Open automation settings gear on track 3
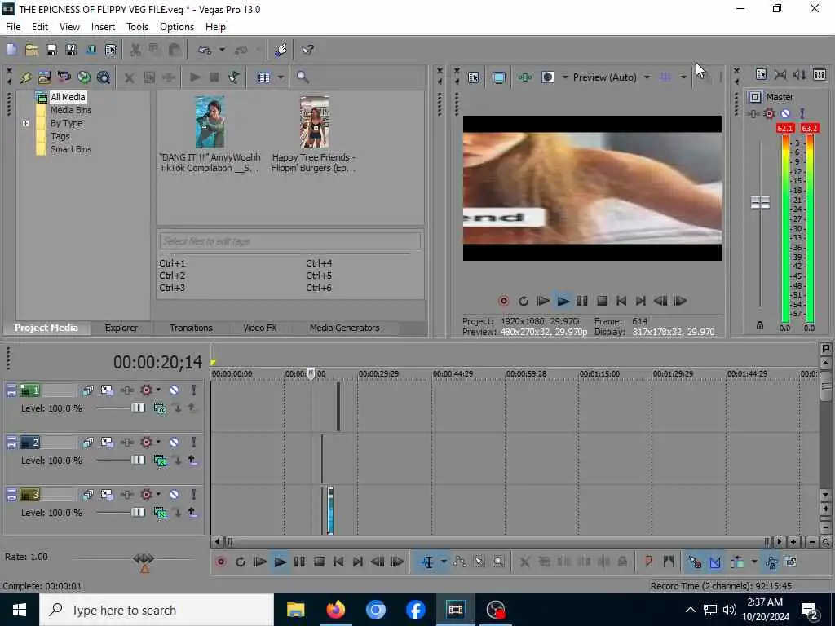The width and height of the screenshot is (835, 626). click(146, 495)
